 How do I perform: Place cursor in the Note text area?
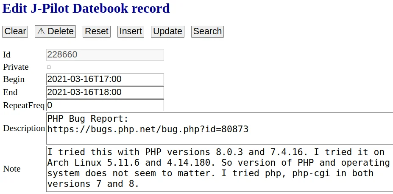pyautogui.click(x=219, y=169)
